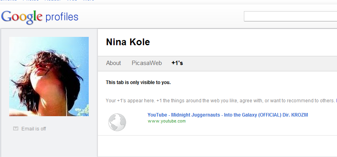Screen dimensions: 337x157
Task: Click the Google profiles logo
Action: point(39,17)
